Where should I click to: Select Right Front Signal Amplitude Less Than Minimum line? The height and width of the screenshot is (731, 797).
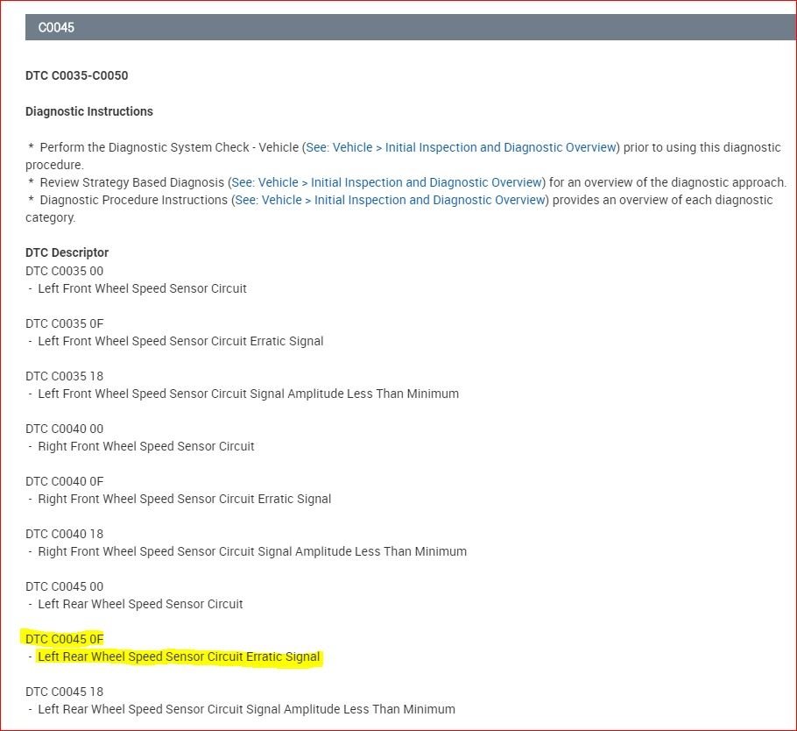[252, 551]
